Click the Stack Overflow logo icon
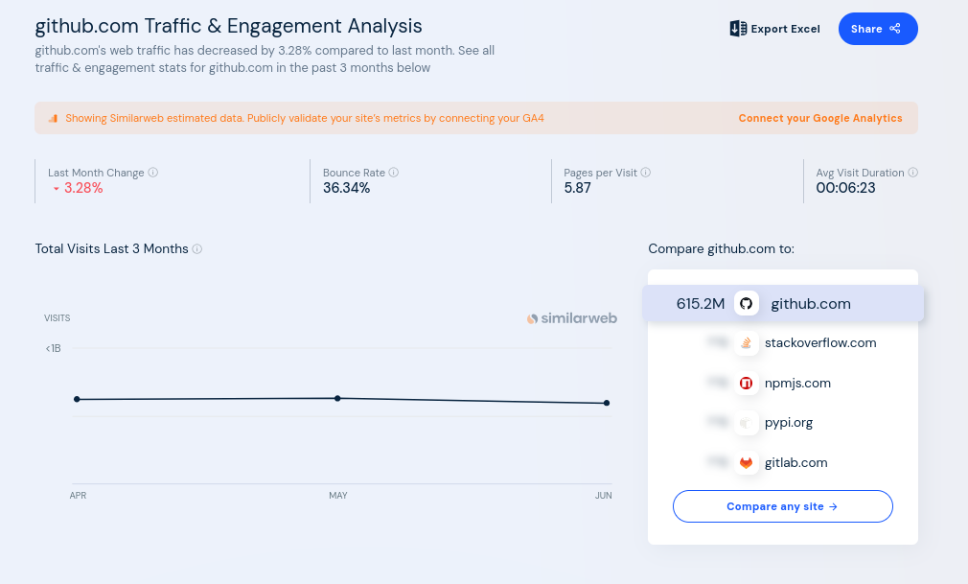 point(746,343)
